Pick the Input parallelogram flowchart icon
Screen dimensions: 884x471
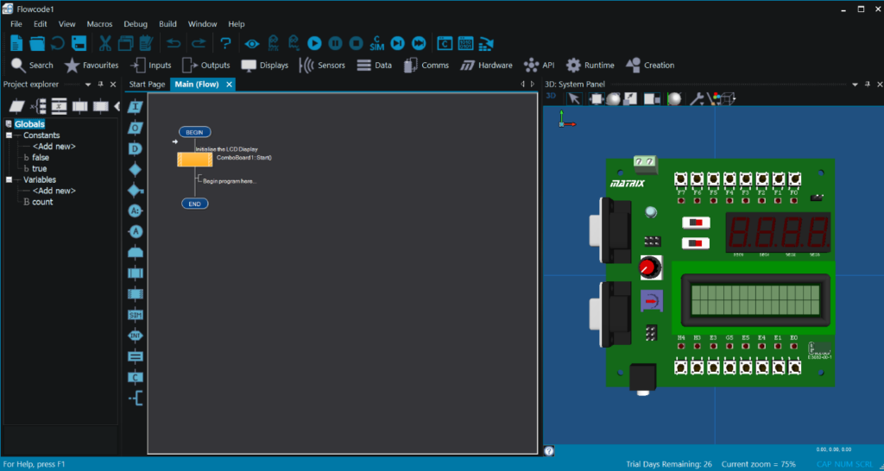(135, 107)
